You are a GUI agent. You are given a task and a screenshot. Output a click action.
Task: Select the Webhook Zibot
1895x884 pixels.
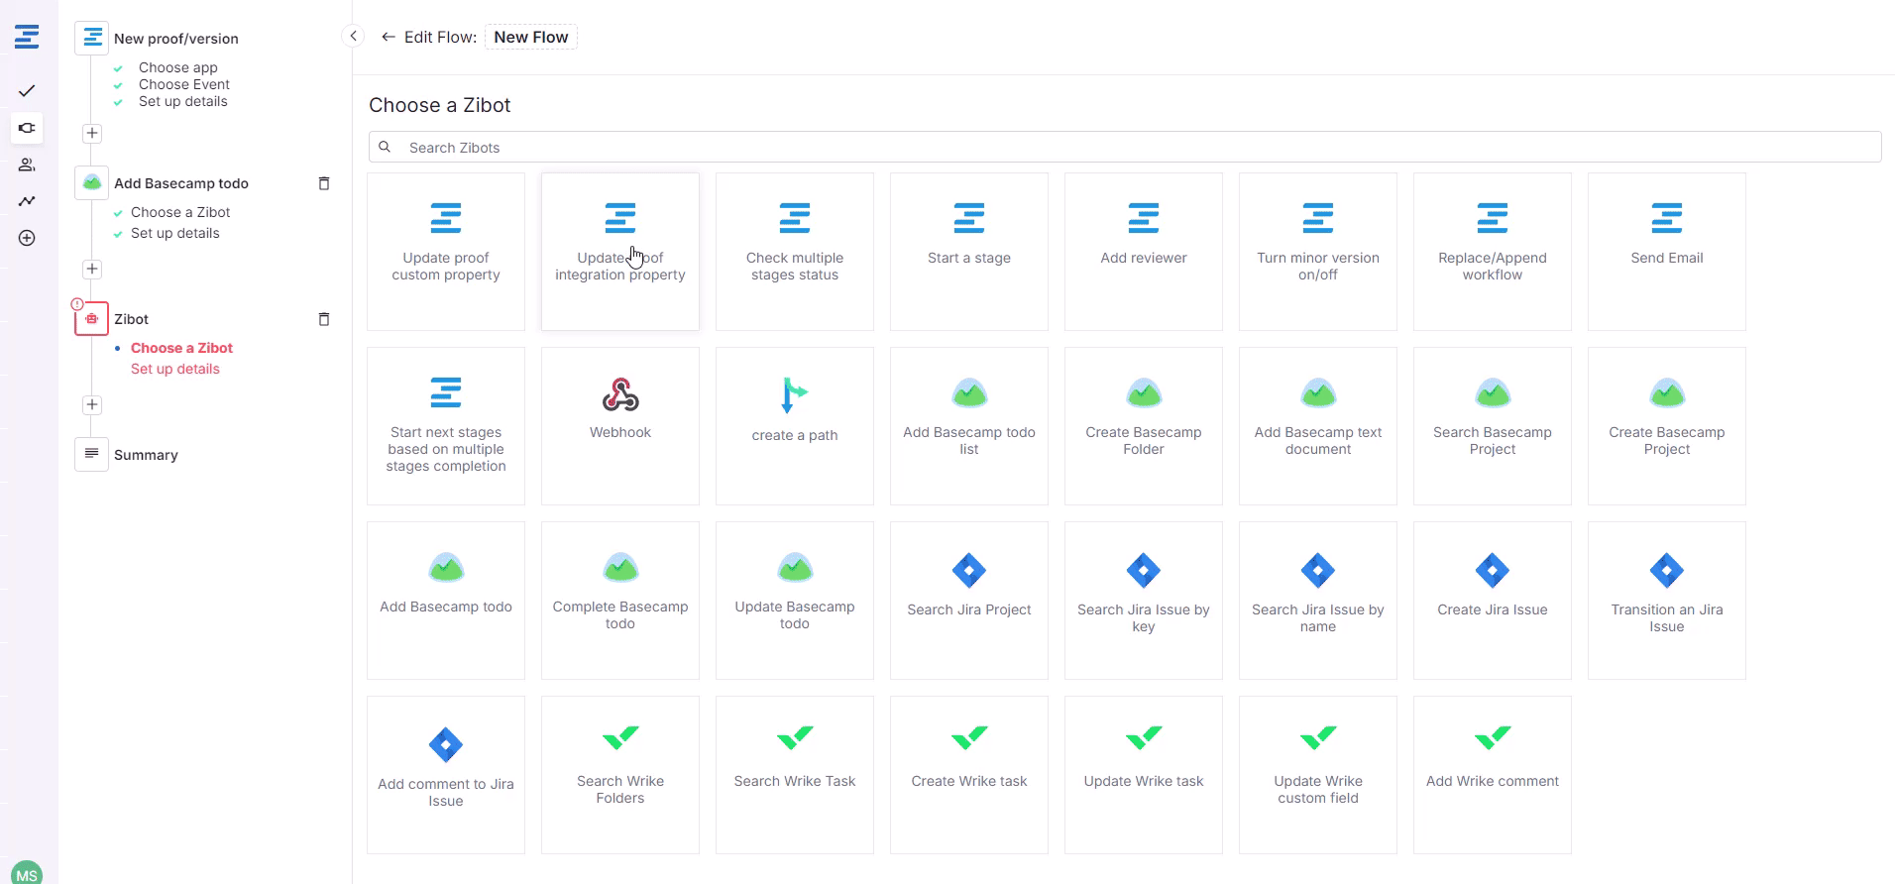tap(620, 426)
